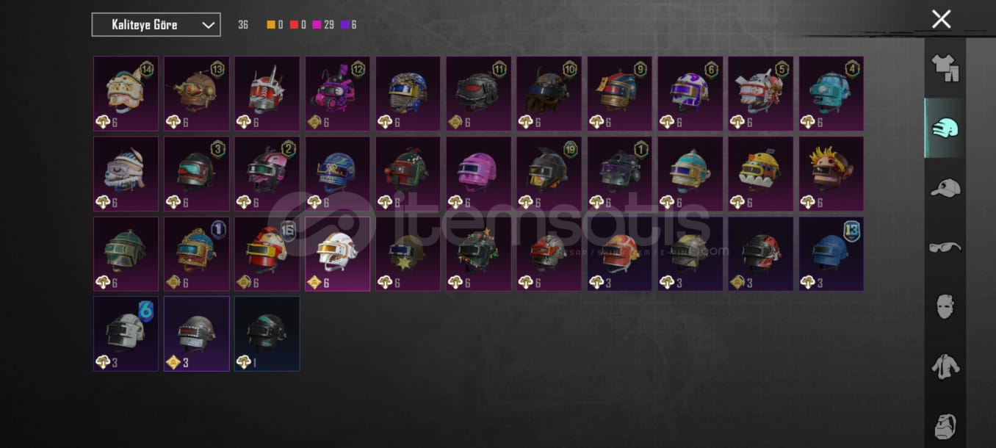
Task: Expand the Kaliteye Göre sort dropdown
Action: click(x=156, y=25)
